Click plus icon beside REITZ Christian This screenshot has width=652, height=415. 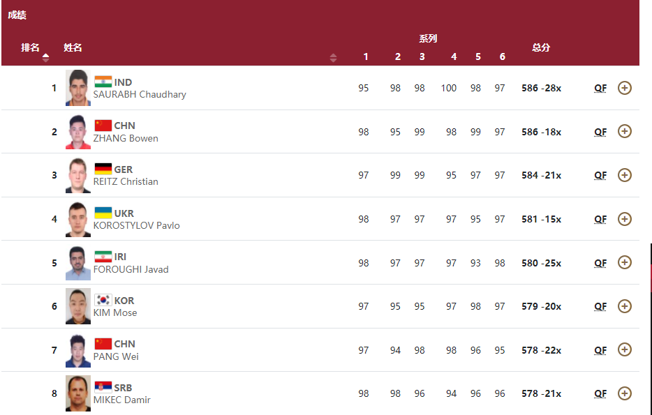[x=625, y=175]
